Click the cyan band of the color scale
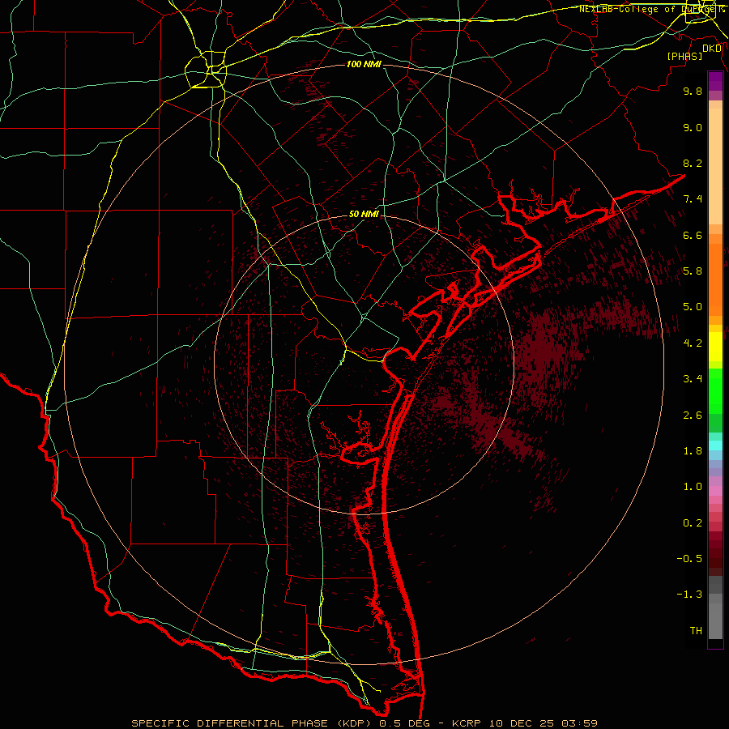Image resolution: width=729 pixels, height=729 pixels. coord(715,446)
